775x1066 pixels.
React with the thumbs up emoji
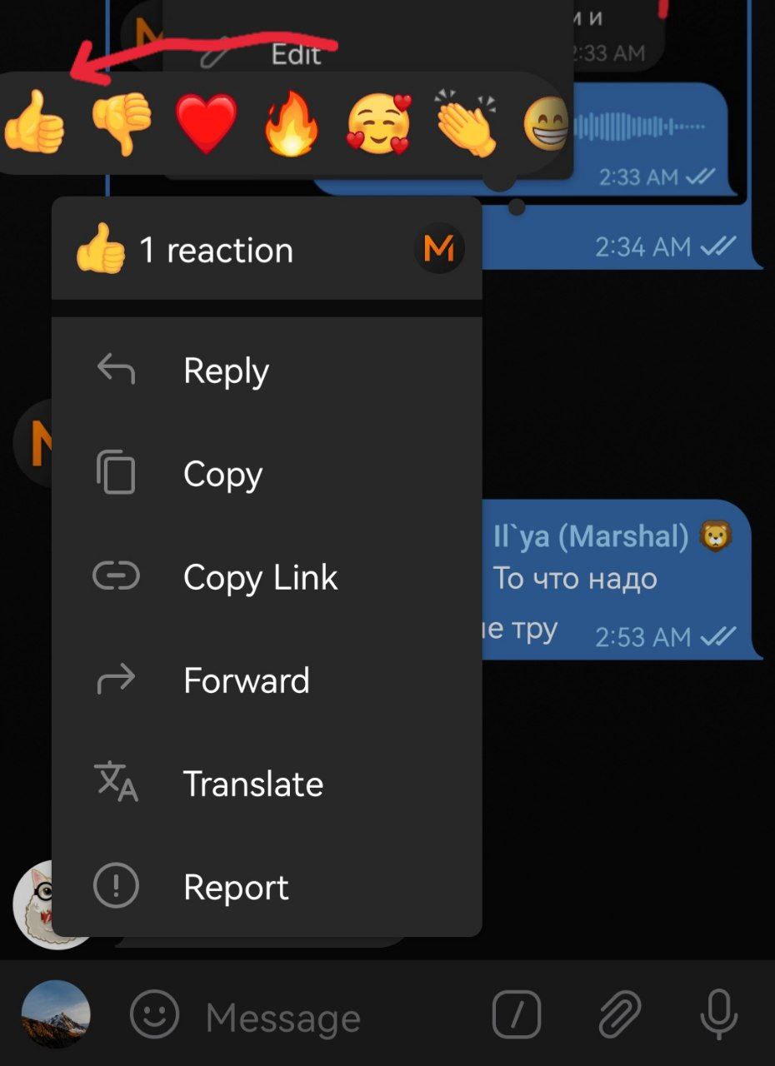coord(33,123)
